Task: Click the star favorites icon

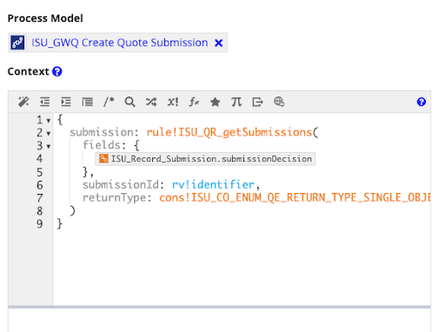Action: [216, 102]
